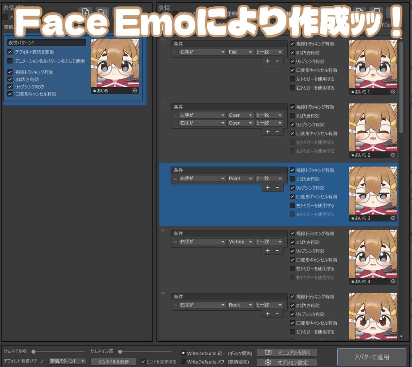The image size is (412, 367).
Task: Enable 右トリガーを使用する for おいも 1
Action: [292, 88]
